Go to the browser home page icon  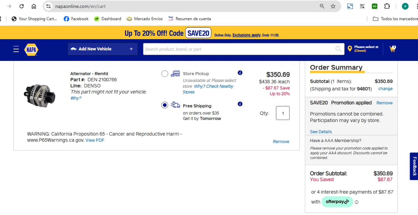coord(34,6)
